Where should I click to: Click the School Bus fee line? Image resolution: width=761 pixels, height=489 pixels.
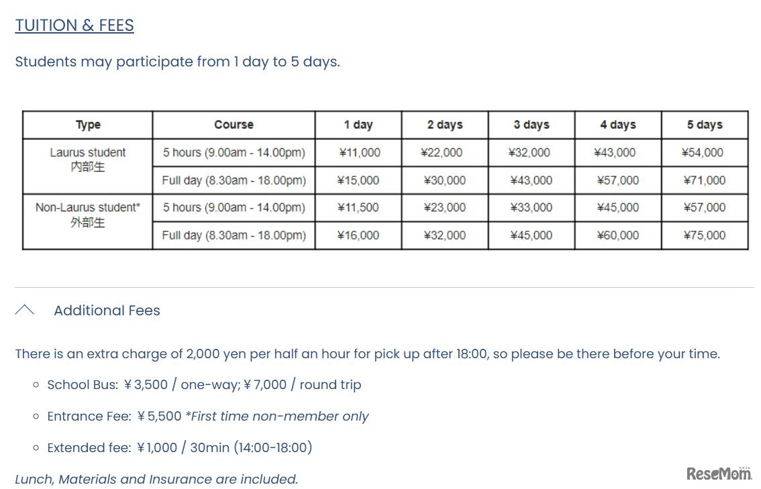click(x=204, y=385)
